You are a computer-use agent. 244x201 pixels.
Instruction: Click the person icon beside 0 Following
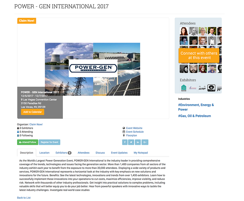[18, 136]
